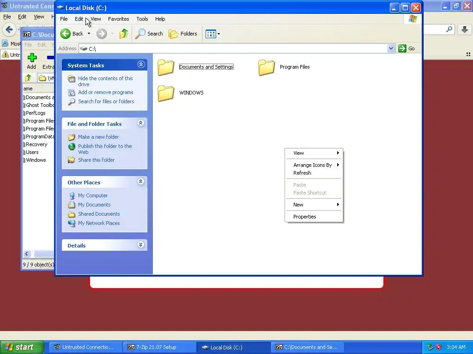This screenshot has height=354, width=473.
Task: Click browser back arrow button
Action: click(9, 29)
